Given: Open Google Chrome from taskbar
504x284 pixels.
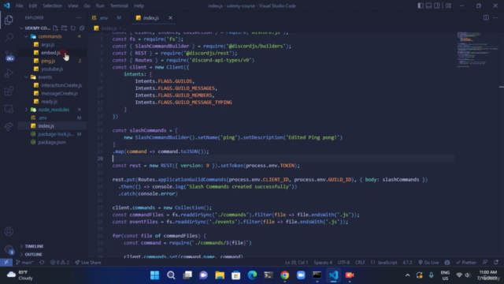Looking at the screenshot, I should [x=284, y=275].
